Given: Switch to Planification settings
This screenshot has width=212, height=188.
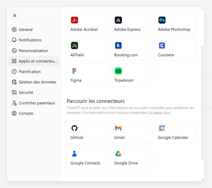Looking at the screenshot, I should click(30, 71).
